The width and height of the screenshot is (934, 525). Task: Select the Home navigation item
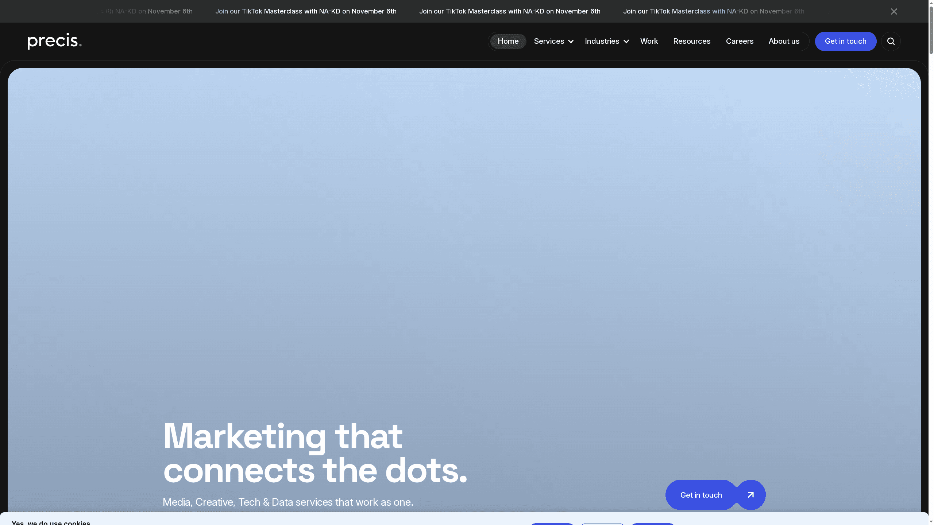click(508, 41)
